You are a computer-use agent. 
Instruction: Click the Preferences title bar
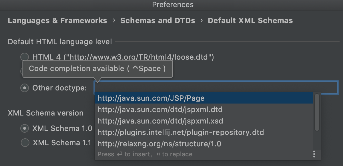[171, 5]
